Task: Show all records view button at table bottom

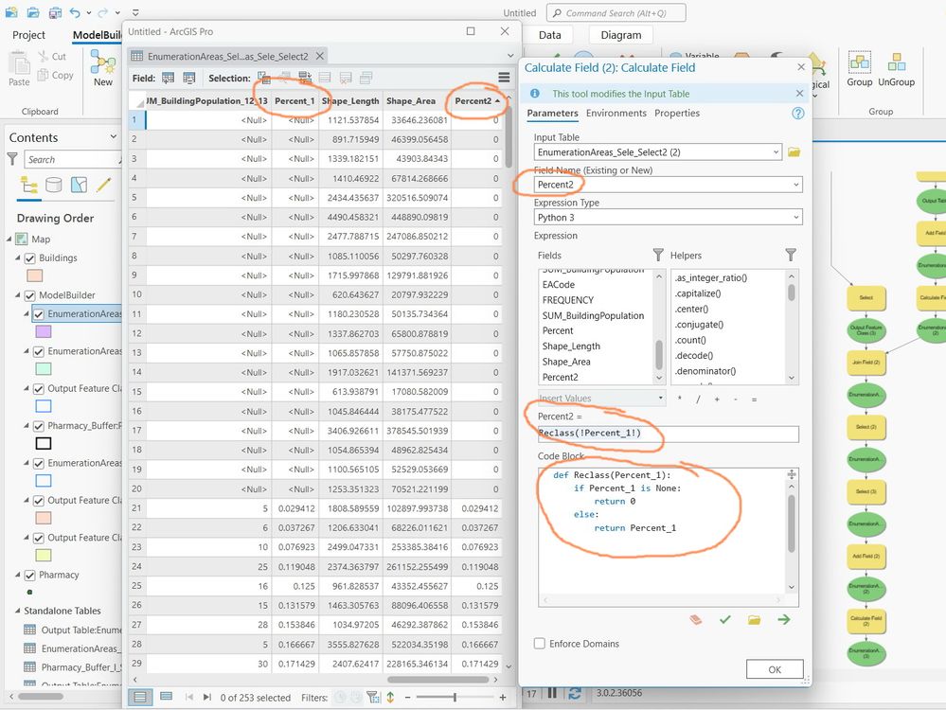Action: pyautogui.click(x=140, y=698)
